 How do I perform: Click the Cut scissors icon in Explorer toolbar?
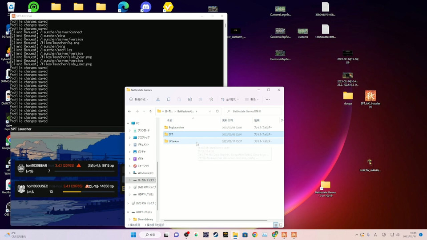[158, 100]
